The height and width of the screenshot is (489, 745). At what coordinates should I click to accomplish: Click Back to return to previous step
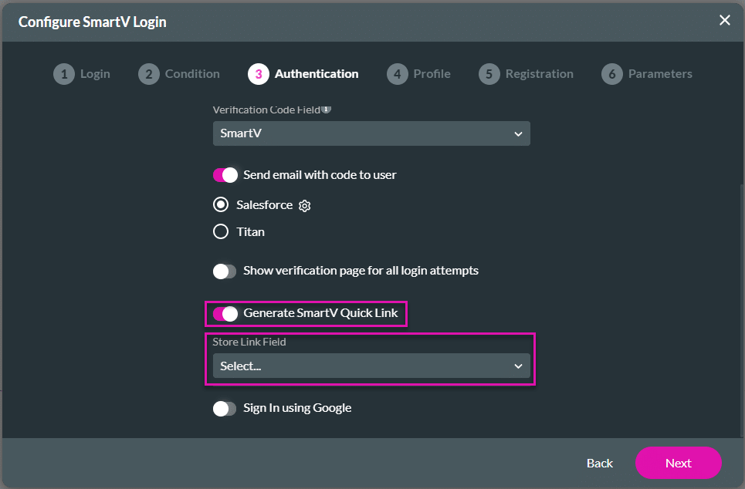599,463
